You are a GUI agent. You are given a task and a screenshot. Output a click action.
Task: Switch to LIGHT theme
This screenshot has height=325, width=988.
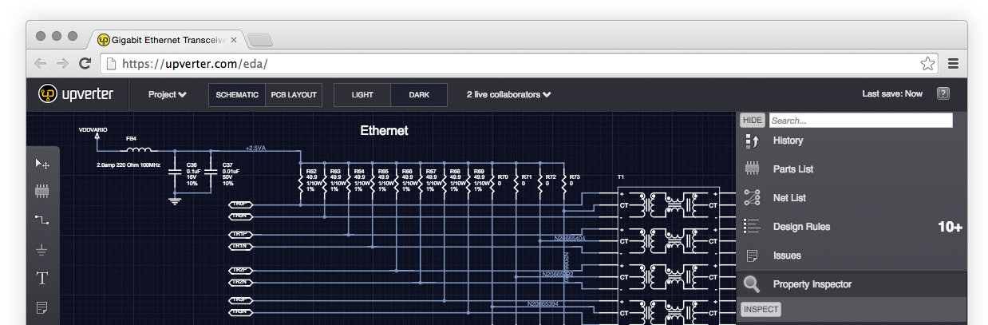coord(362,95)
